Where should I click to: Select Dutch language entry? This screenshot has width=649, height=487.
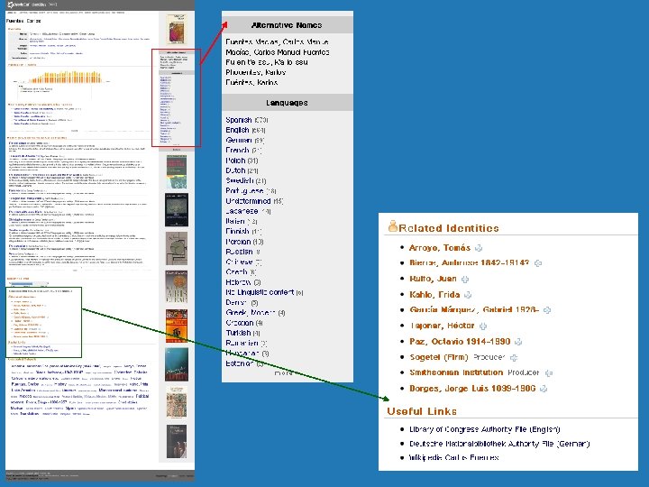tap(235, 170)
